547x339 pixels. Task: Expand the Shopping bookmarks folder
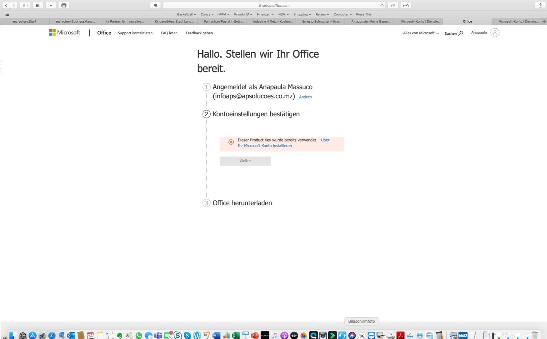point(302,14)
